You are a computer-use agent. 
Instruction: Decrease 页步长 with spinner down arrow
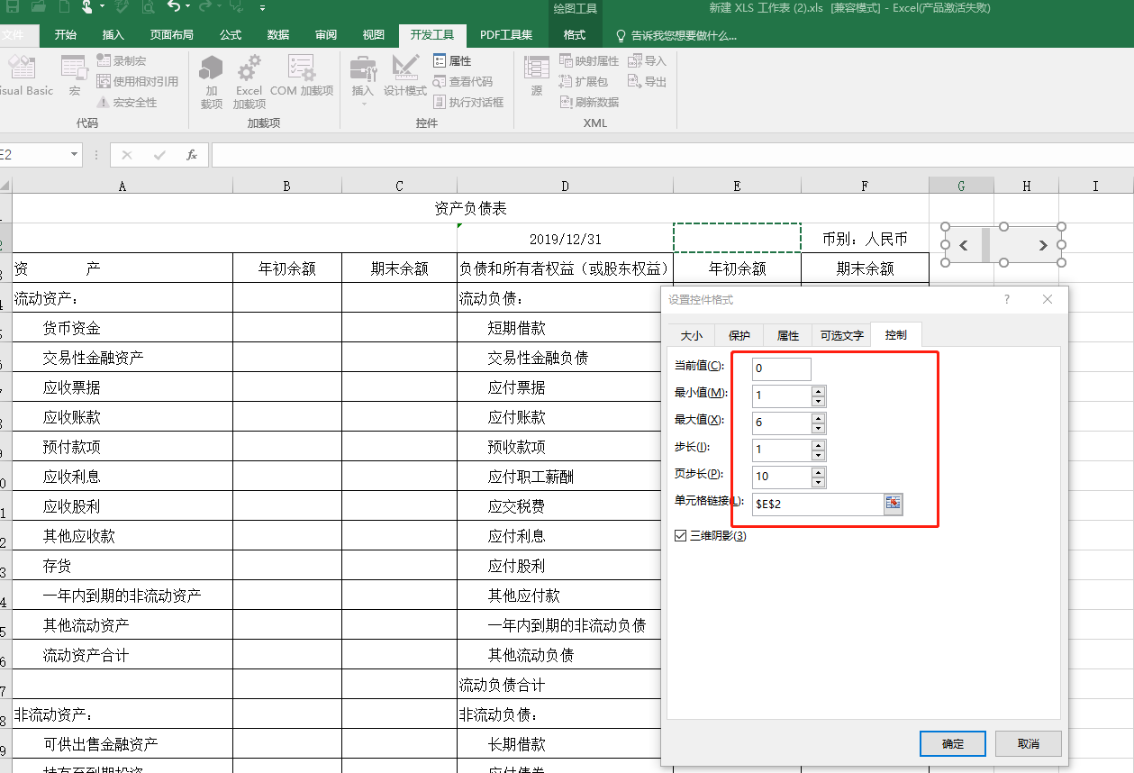818,482
